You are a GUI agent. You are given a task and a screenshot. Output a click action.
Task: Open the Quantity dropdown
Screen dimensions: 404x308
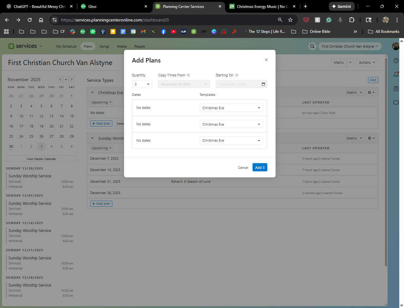pyautogui.click(x=142, y=84)
